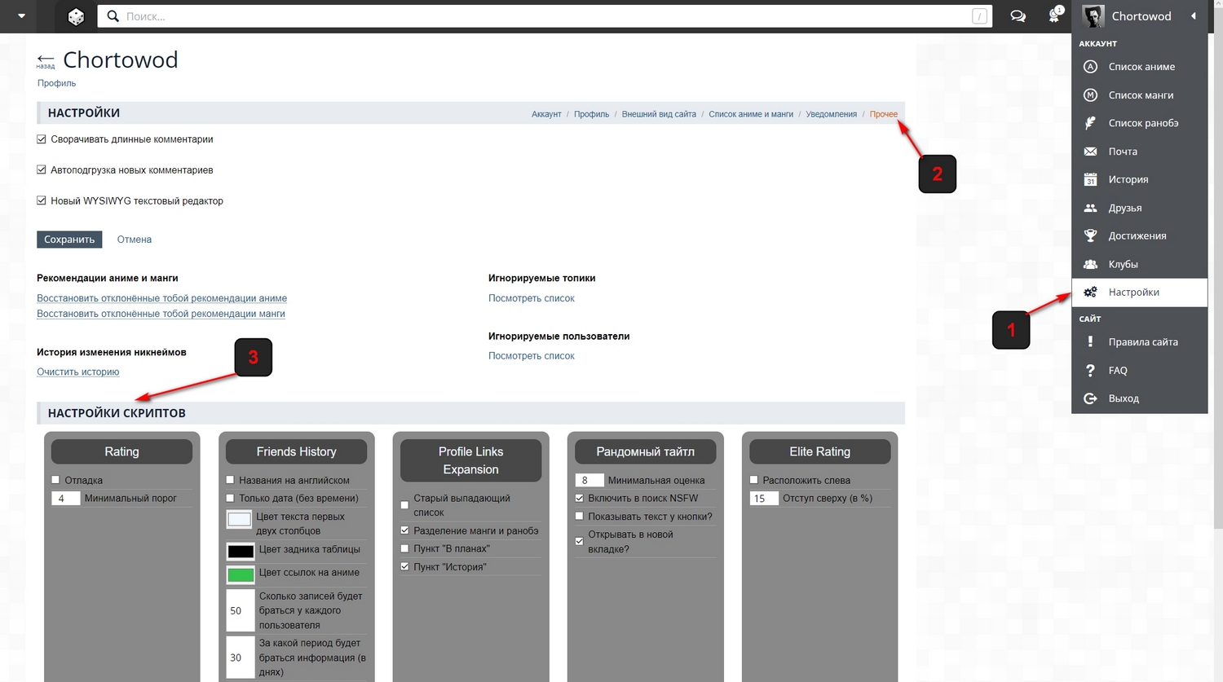Switch to the Уведомления settings tab
Viewport: 1223px width, 682px height.
pyautogui.click(x=831, y=114)
